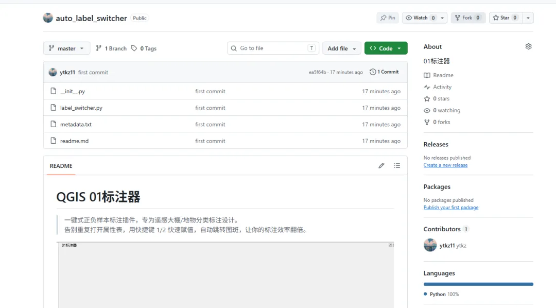Viewport: 556px width, 308px height.
Task: Open the __init__.py file
Action: click(73, 91)
